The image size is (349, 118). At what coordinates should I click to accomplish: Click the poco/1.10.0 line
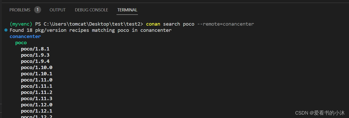coord(37,68)
